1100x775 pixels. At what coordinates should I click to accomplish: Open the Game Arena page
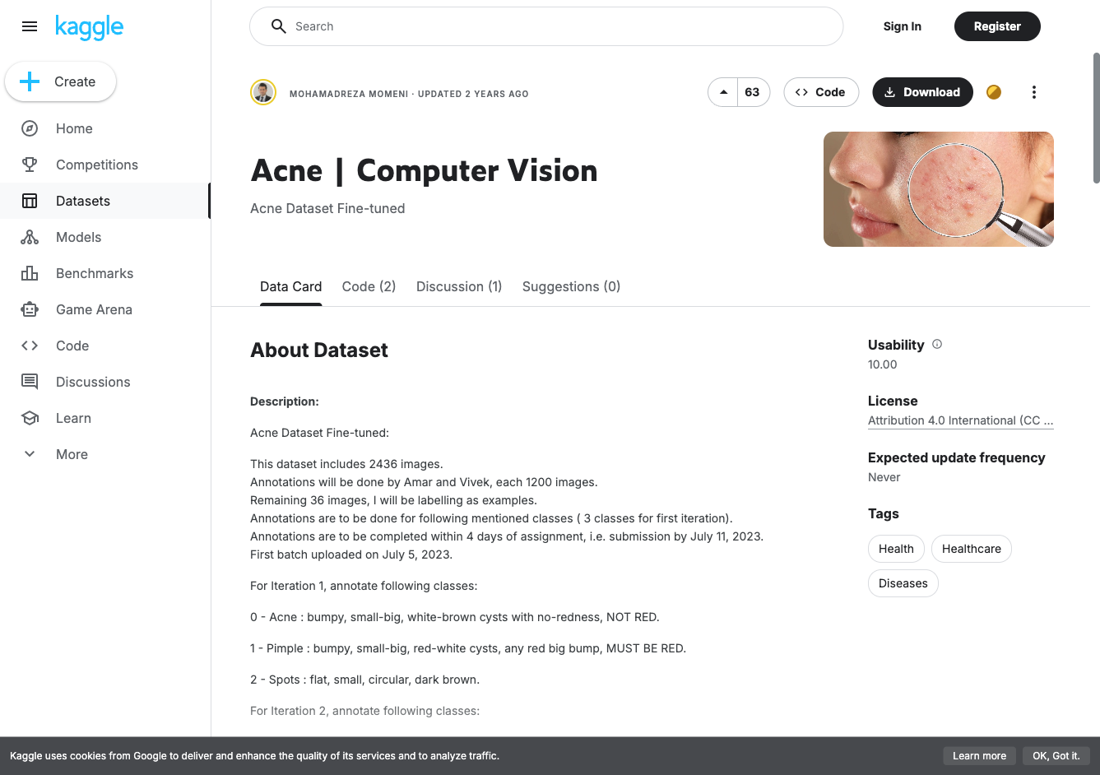[x=93, y=309]
